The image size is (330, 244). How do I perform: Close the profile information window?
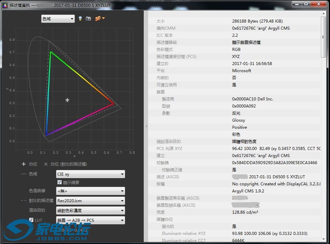(319, 4)
